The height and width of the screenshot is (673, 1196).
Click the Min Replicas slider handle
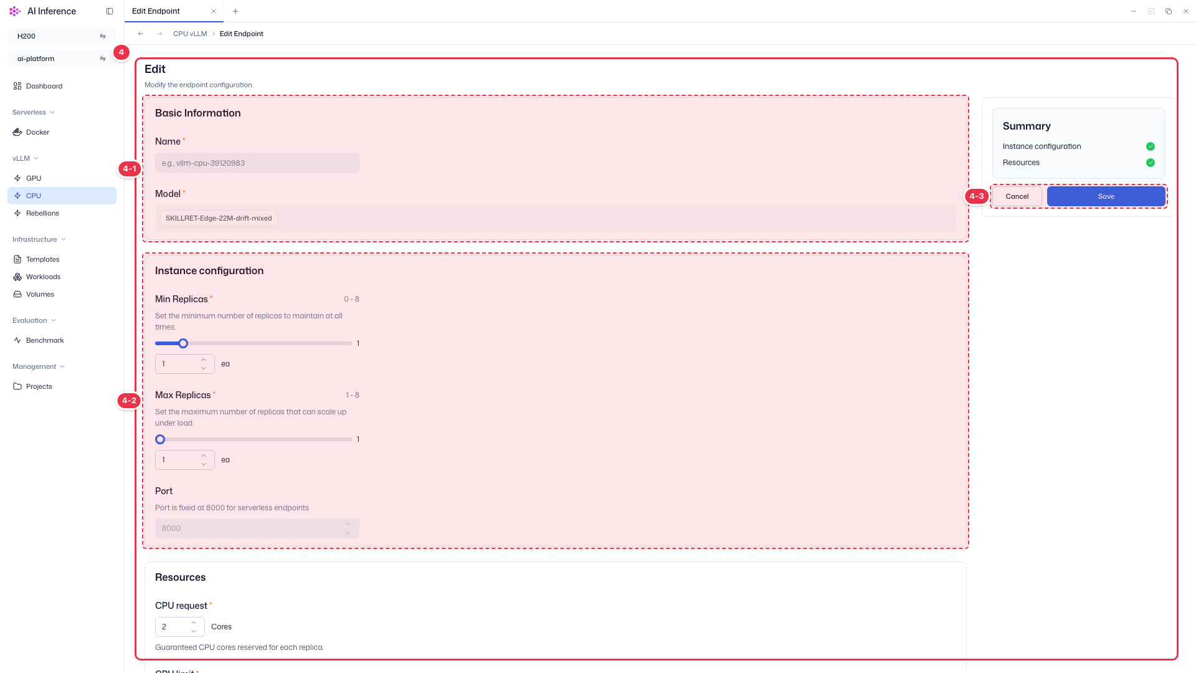point(183,343)
